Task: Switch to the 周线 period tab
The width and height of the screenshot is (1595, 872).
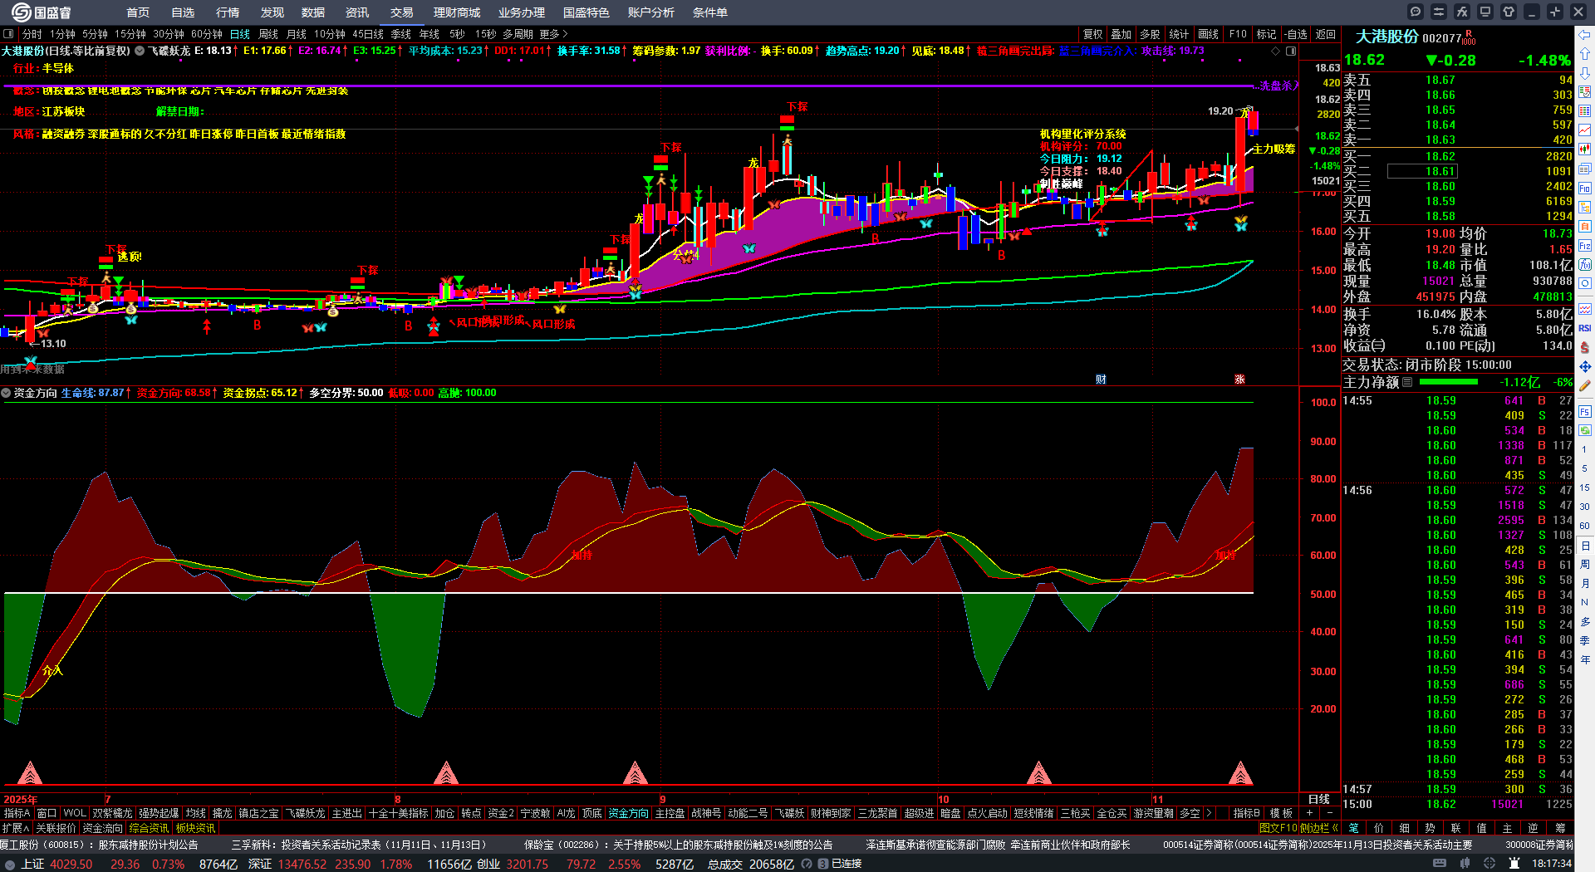Action: (268, 34)
